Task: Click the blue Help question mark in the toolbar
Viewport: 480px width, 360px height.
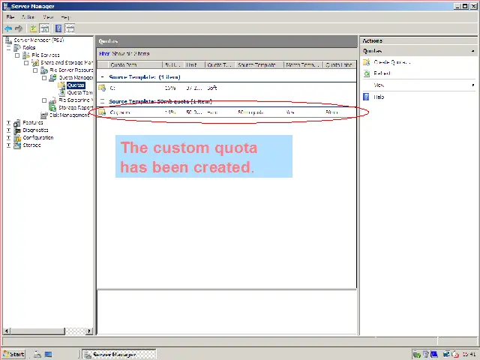Action: click(58, 28)
